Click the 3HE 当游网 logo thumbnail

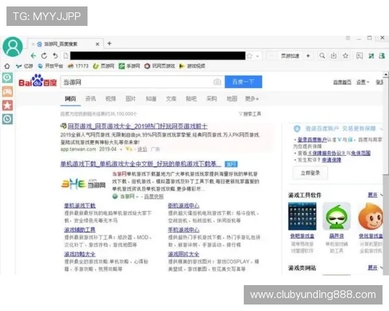click(x=84, y=184)
